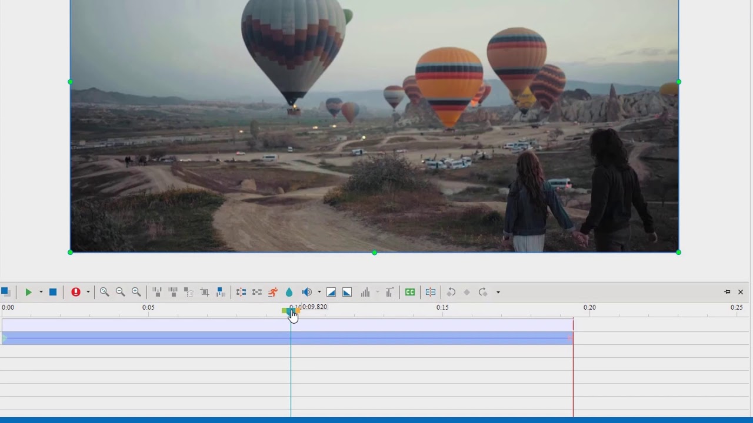Click the right-edge green handle of the video
This screenshot has height=423, width=753.
(x=679, y=82)
